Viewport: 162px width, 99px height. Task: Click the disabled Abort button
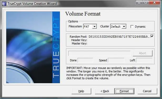coord(143,53)
